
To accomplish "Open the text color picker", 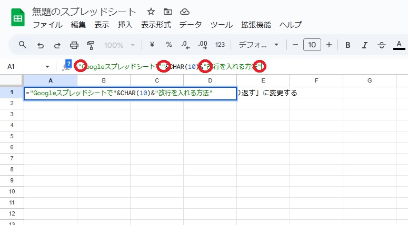I will 399,45.
